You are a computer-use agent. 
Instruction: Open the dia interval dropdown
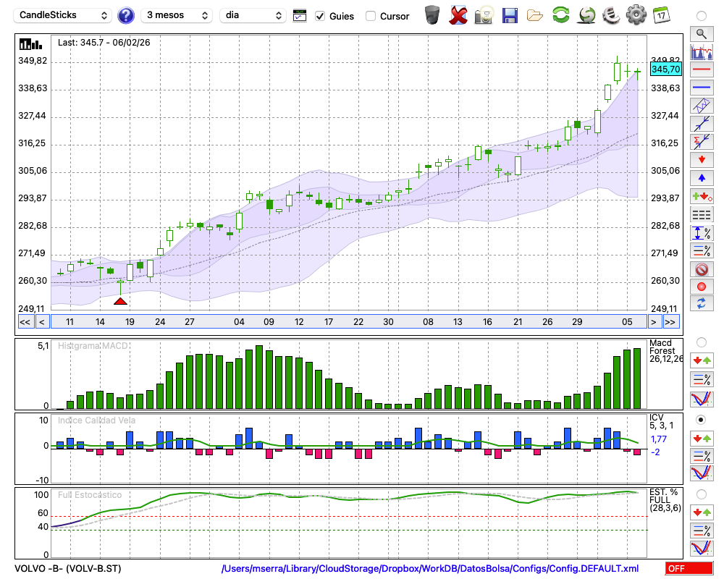253,15
